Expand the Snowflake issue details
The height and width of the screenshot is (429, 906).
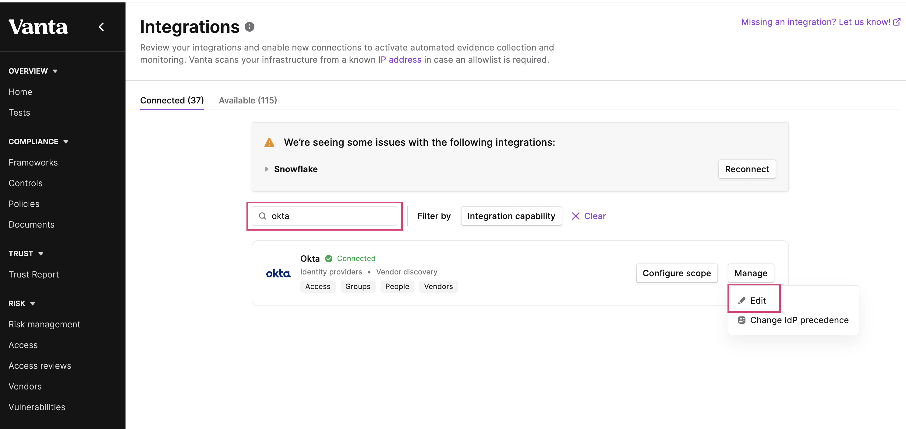pyautogui.click(x=267, y=169)
